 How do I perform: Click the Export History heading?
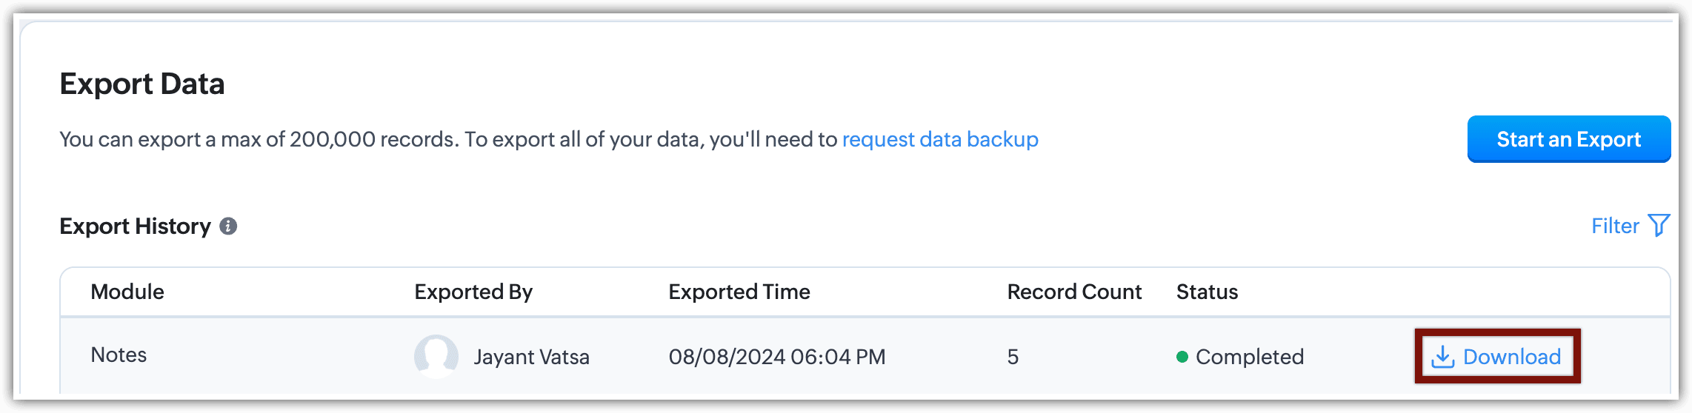[135, 226]
